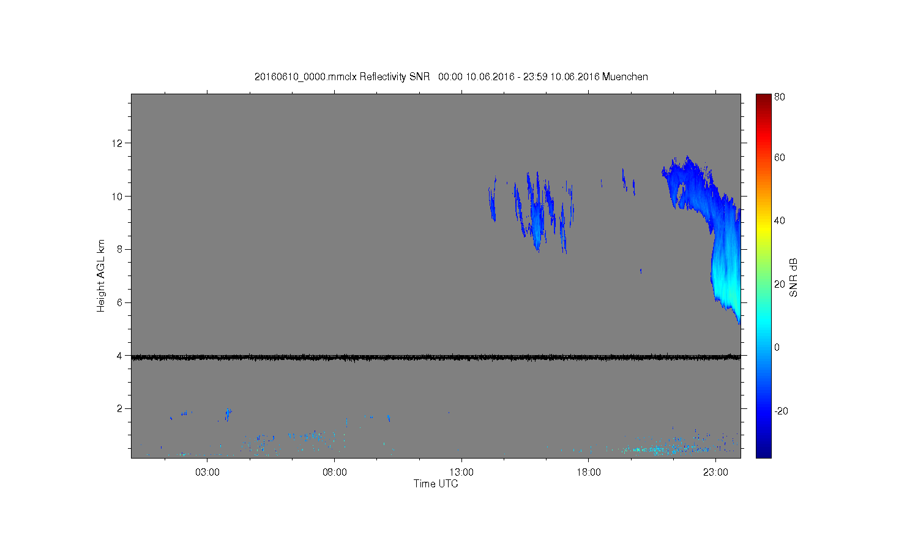Click the colorbar value 60
This screenshot has width=918, height=551.
[x=780, y=157]
